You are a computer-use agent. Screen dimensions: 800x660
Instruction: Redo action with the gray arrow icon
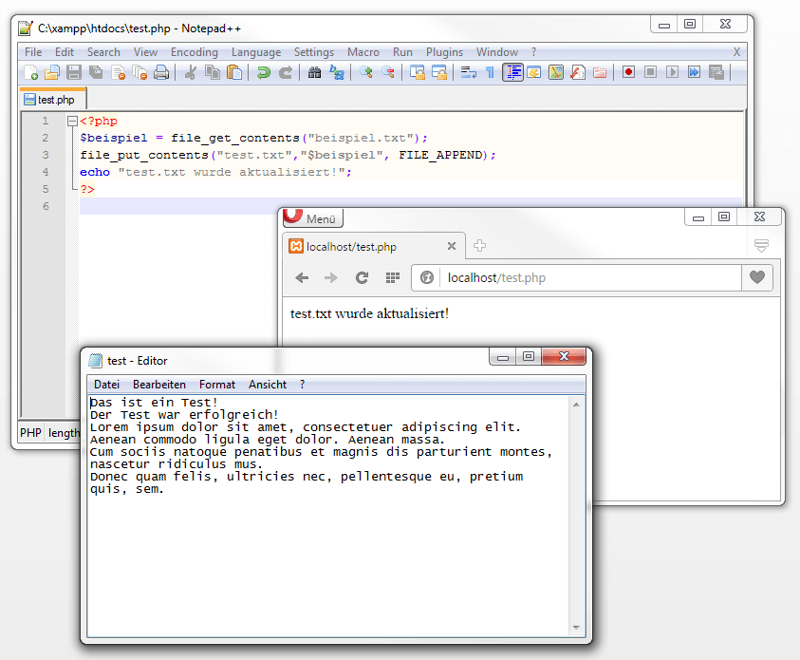(x=286, y=72)
